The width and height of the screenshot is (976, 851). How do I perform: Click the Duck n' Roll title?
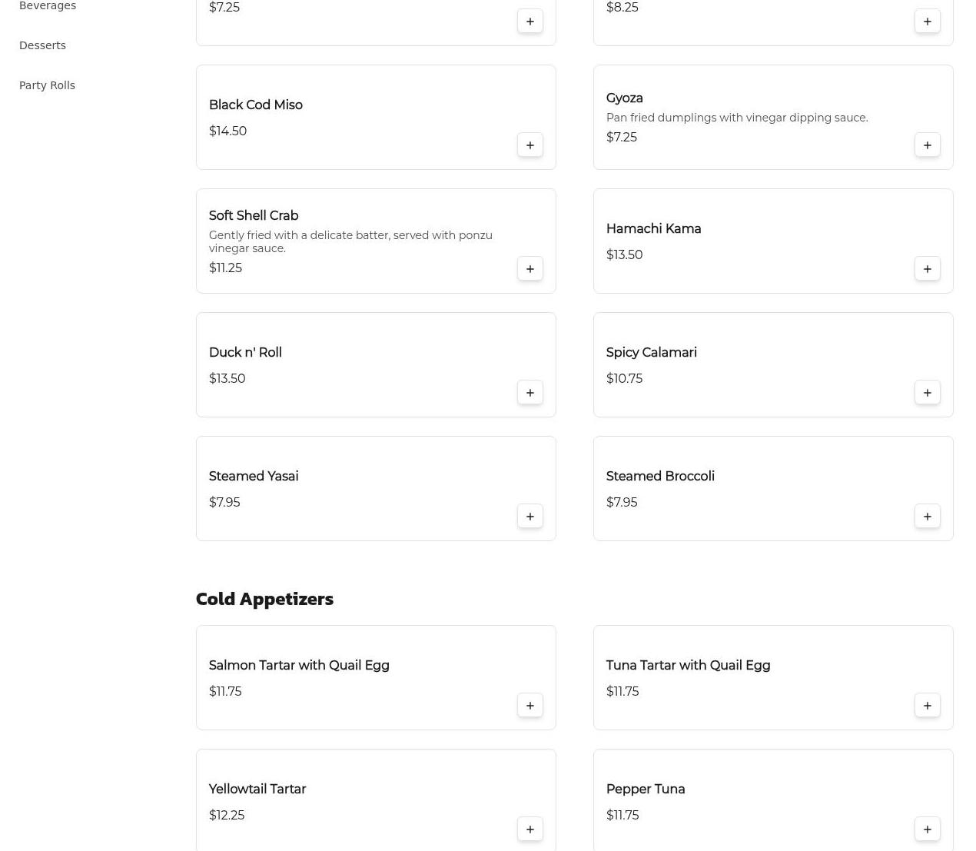(x=245, y=353)
